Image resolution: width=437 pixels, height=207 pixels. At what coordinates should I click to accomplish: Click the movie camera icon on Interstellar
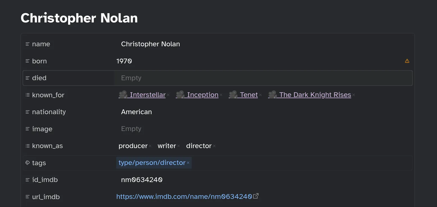click(123, 95)
